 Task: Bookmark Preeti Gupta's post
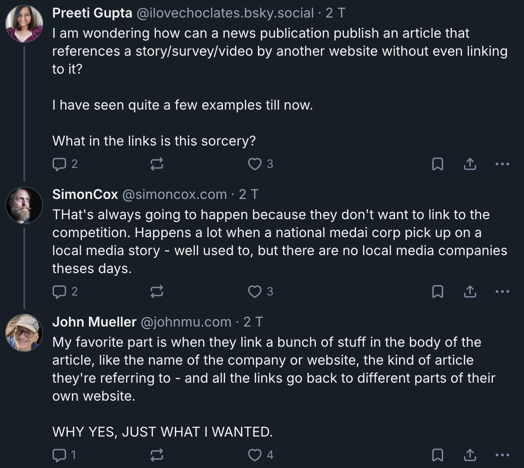(437, 164)
